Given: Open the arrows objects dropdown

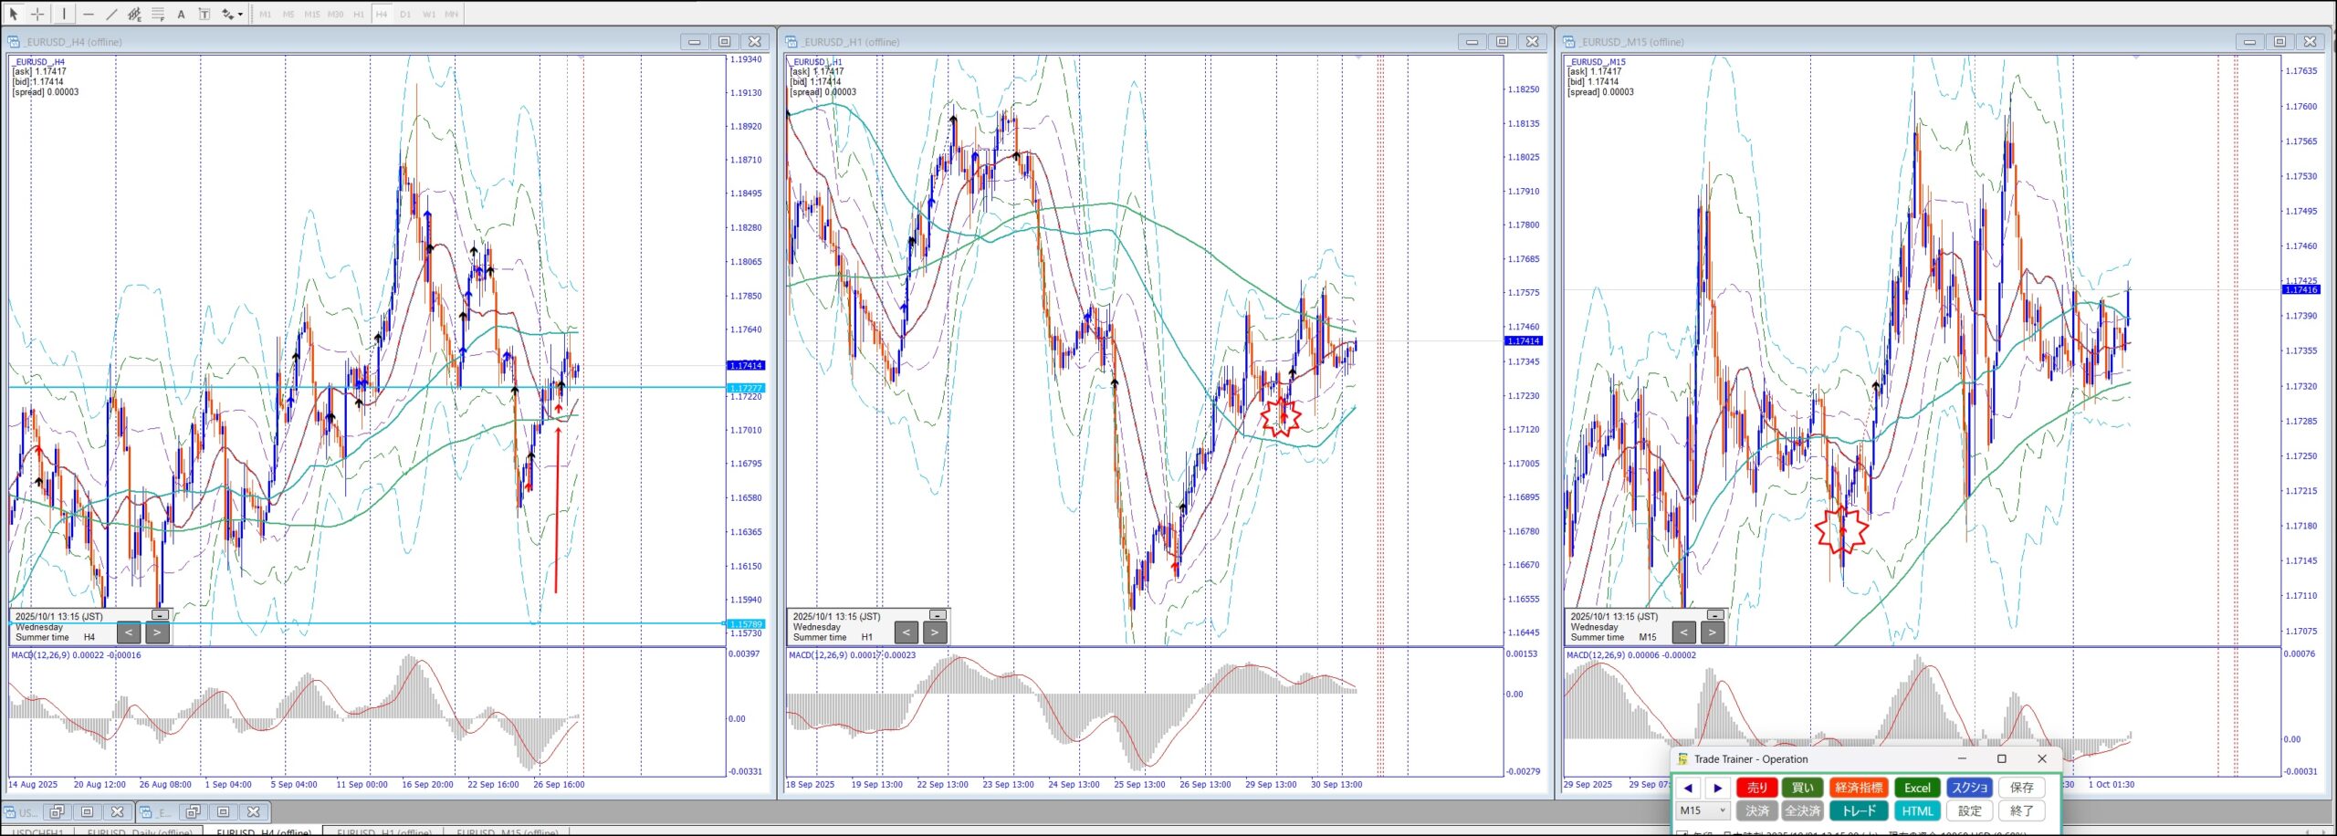Looking at the screenshot, I should pyautogui.click(x=240, y=14).
